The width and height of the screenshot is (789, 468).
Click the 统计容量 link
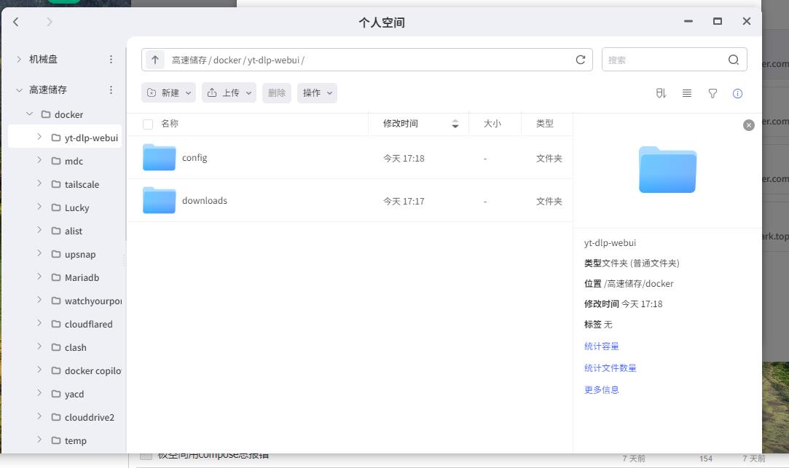(x=601, y=346)
